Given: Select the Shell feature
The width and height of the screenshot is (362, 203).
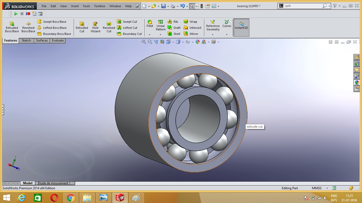Looking at the screenshot, I should [x=174, y=34].
